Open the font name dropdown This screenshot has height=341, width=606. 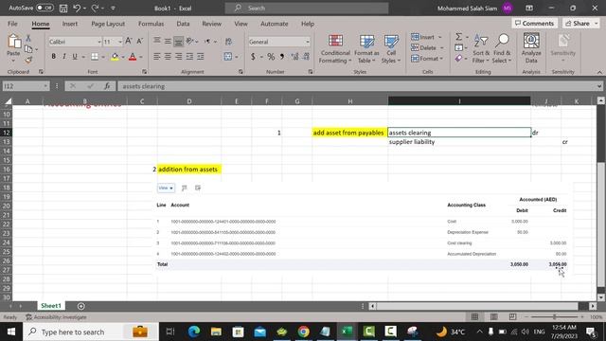click(98, 42)
